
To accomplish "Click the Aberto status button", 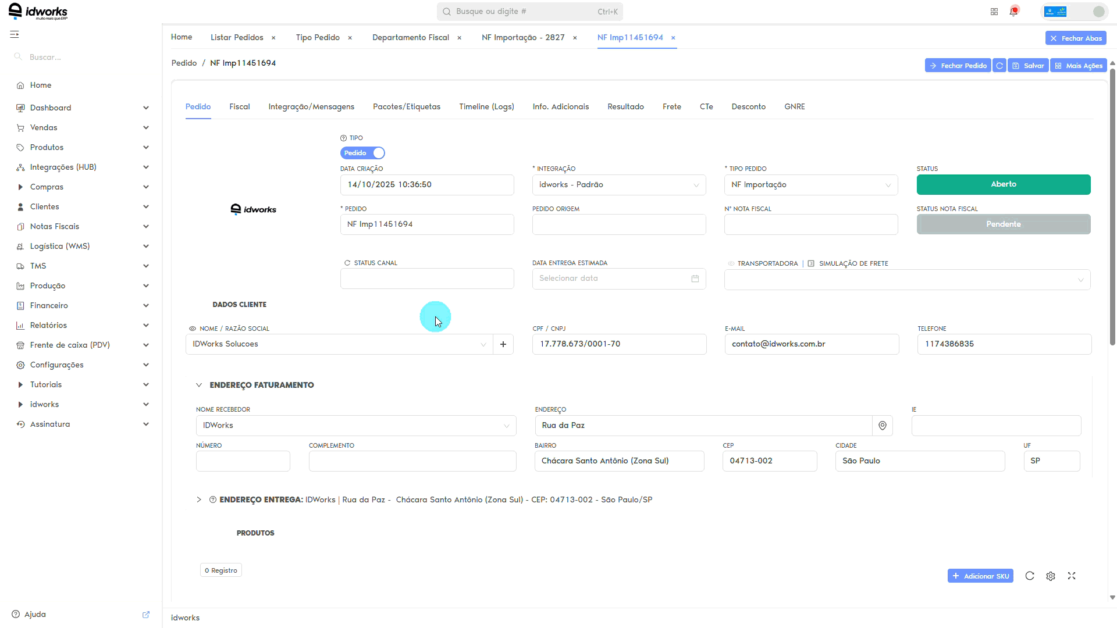I will (1004, 184).
